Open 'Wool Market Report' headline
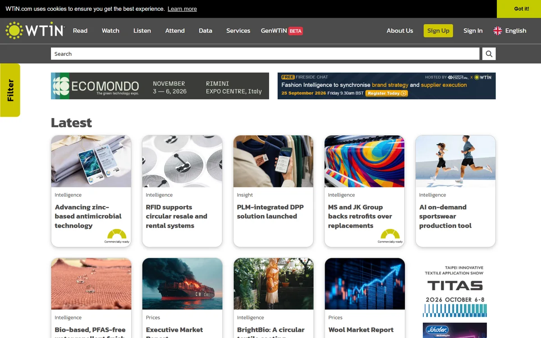 click(x=361, y=330)
